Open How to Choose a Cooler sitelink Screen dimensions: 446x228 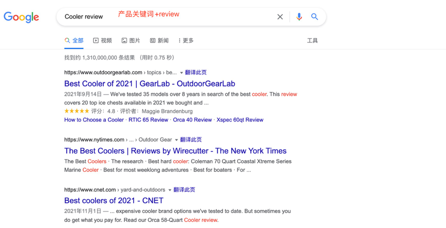point(94,120)
